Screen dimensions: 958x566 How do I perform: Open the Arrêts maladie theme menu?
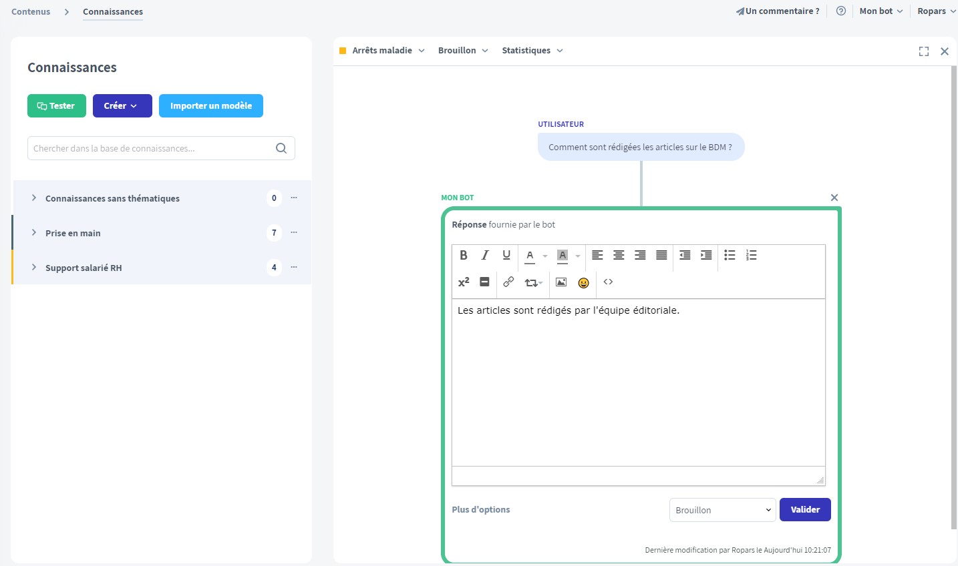(387, 51)
